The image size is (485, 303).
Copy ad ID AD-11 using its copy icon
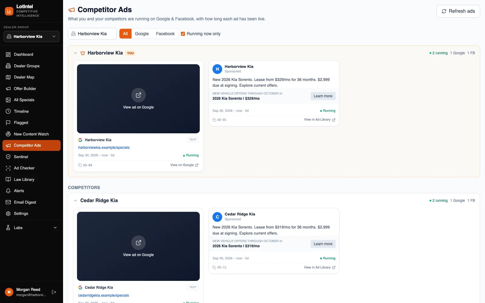click(214, 268)
